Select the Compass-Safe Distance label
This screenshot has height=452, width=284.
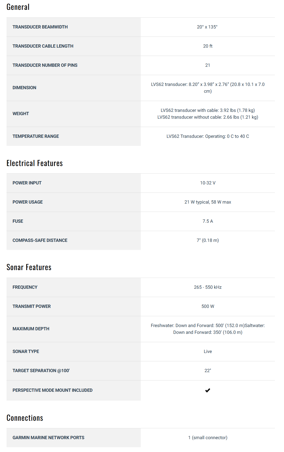tap(40, 240)
